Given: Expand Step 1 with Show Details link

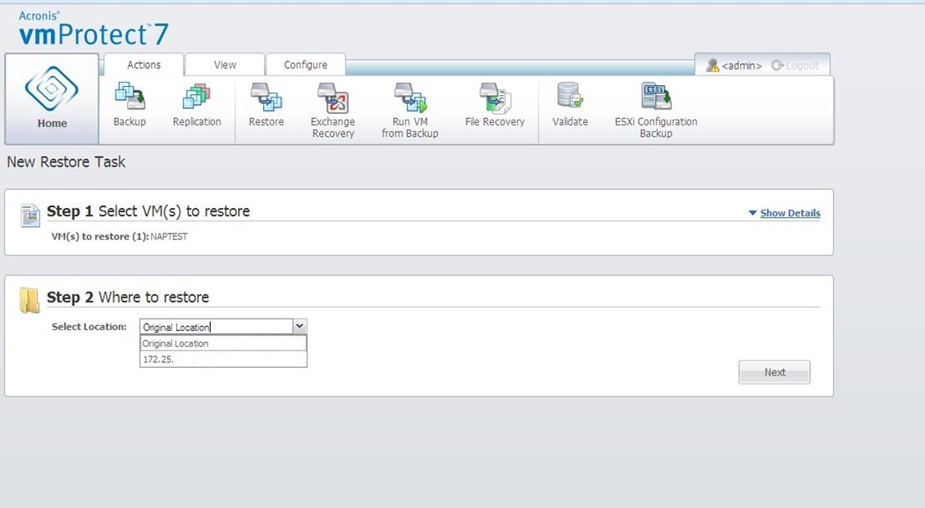Looking at the screenshot, I should point(790,213).
